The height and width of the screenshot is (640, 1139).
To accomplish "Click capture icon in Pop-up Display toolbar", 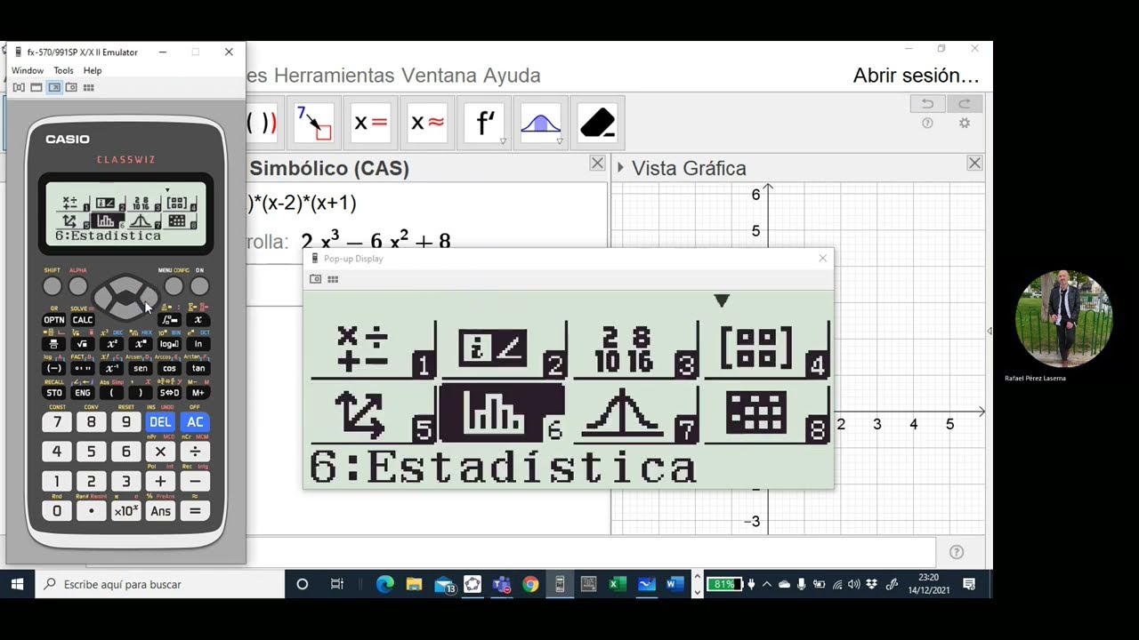I will coord(315,279).
